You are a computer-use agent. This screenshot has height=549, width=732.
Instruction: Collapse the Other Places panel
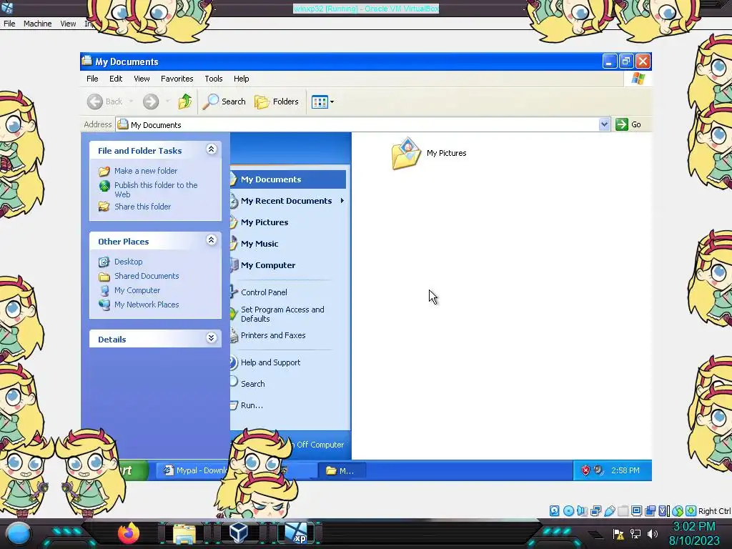pyautogui.click(x=211, y=240)
